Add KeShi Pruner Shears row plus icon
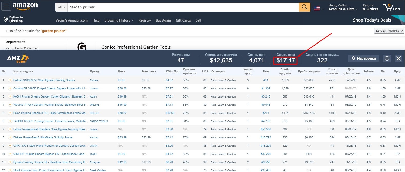Image resolution: width=405 pixels, height=172 pixels. pos(10,96)
